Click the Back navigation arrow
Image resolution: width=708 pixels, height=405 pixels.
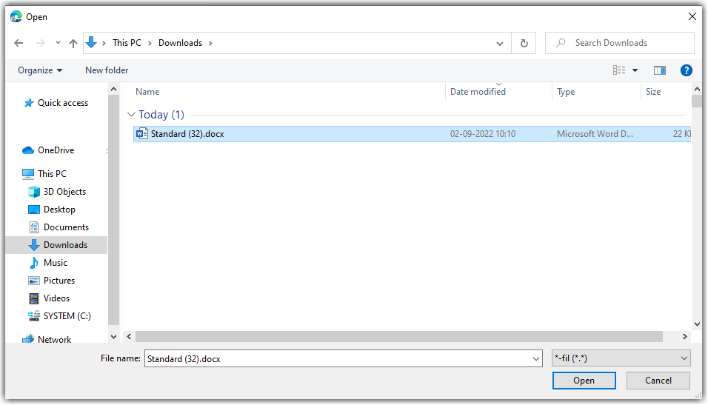pyautogui.click(x=19, y=43)
